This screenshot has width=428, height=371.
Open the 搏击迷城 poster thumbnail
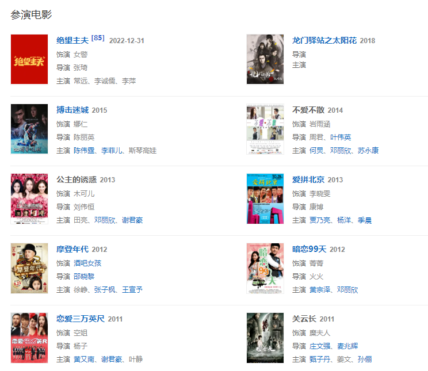29,129
